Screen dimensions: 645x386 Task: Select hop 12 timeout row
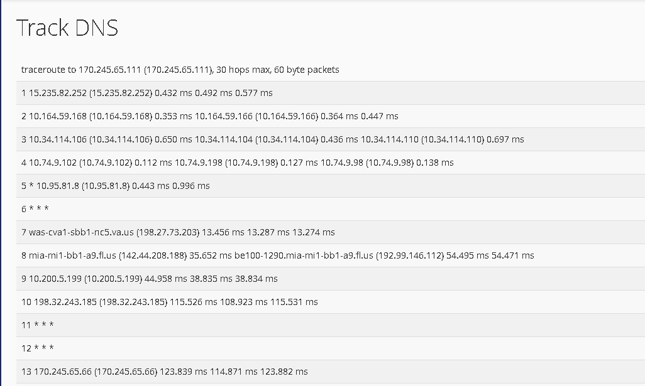[331, 348]
